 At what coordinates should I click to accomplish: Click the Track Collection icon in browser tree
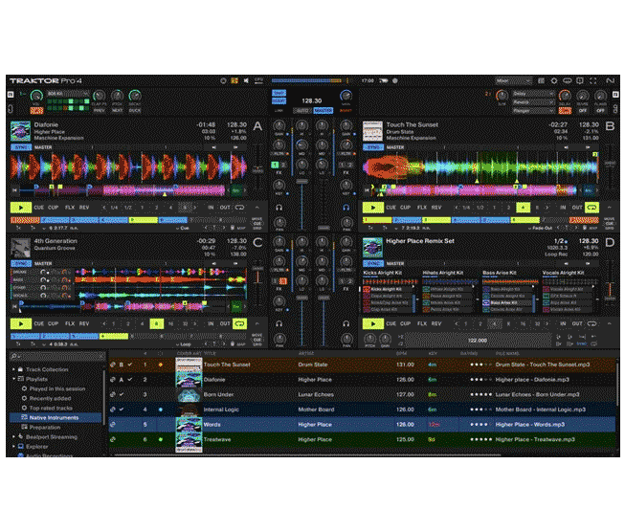(21, 369)
